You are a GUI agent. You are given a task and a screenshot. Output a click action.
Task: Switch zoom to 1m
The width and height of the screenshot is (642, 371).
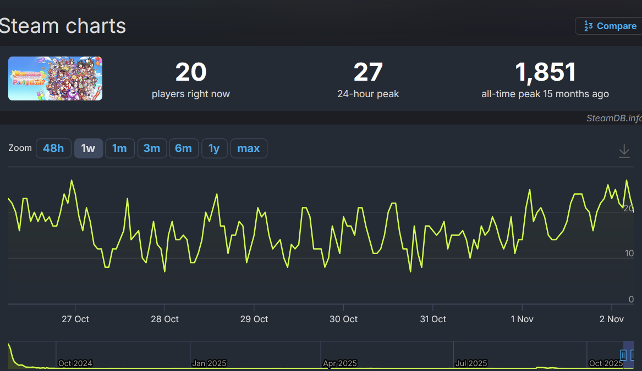coord(119,148)
